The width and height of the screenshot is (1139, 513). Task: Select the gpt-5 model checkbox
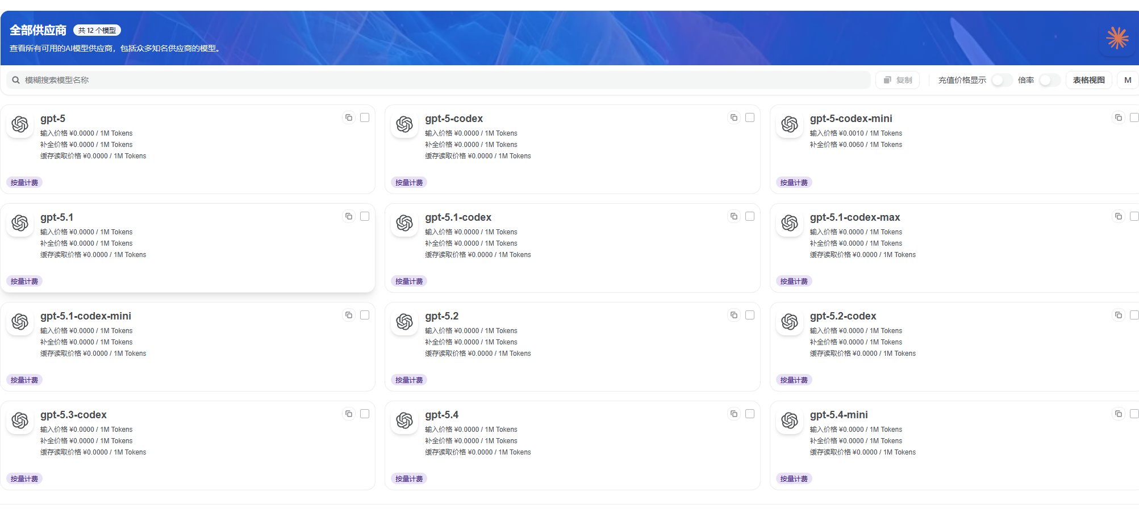[365, 117]
